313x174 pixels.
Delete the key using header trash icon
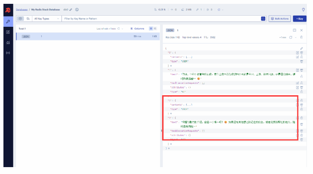click(302, 37)
